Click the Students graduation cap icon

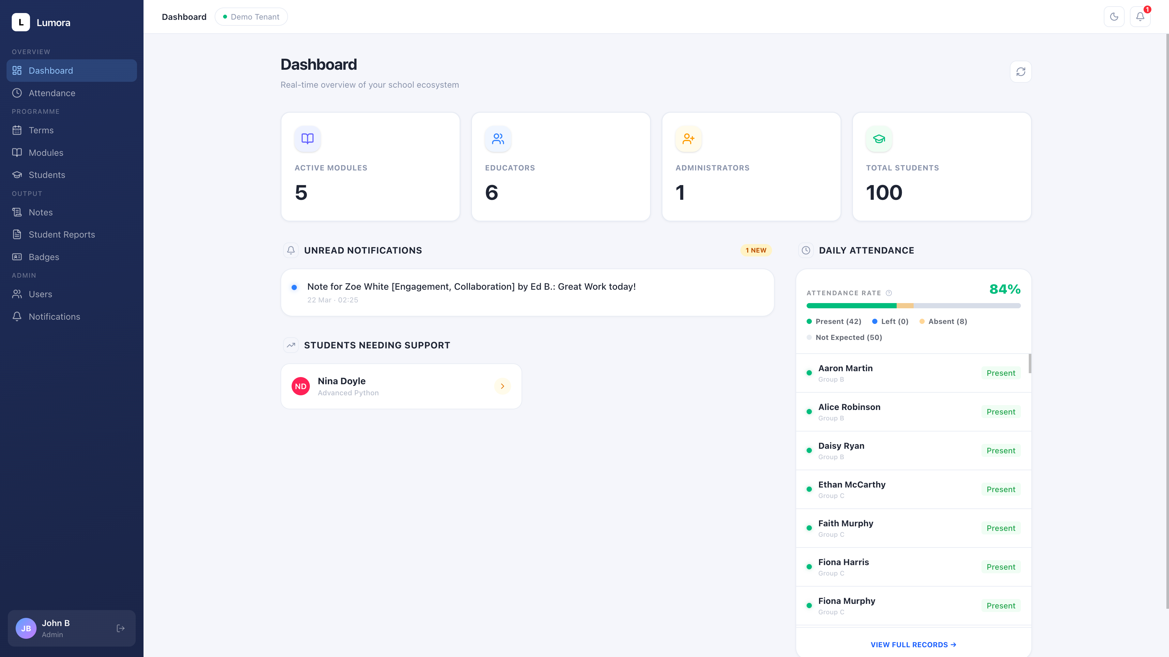pos(17,175)
